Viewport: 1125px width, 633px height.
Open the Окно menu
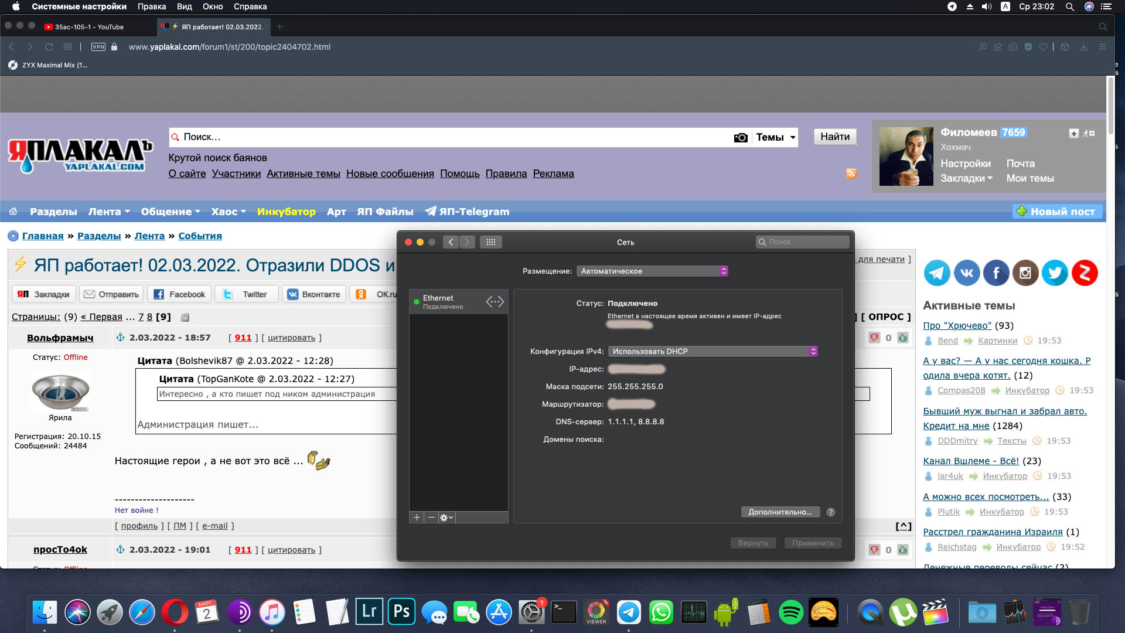point(213,6)
